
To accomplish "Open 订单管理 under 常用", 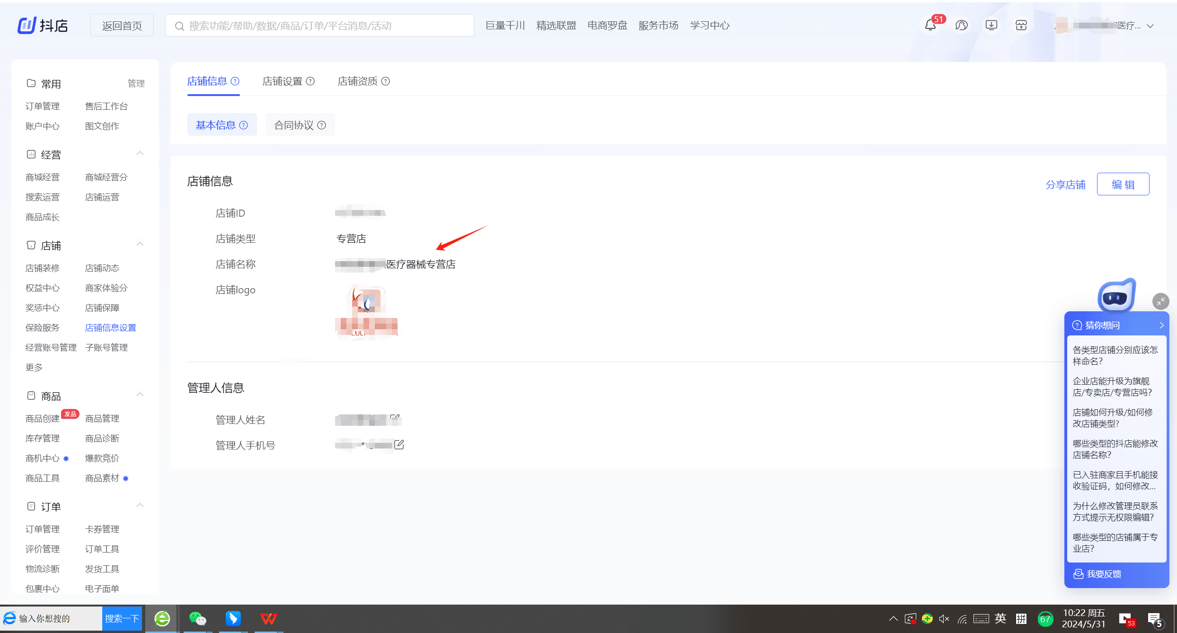I will [43, 106].
